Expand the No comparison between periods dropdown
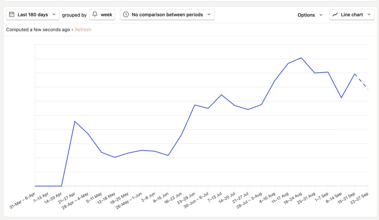 point(167,14)
